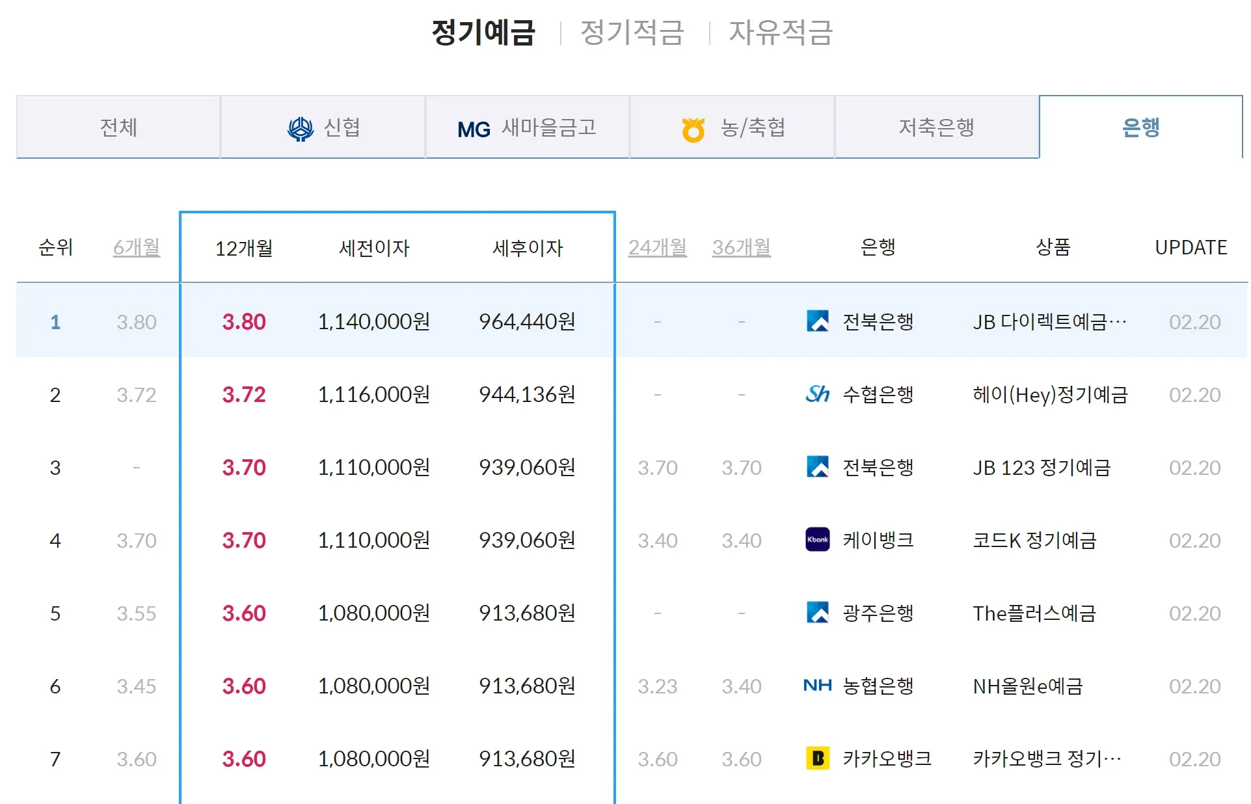This screenshot has width=1251, height=804.
Task: Click rank number 7 cell
Action: coord(55,758)
